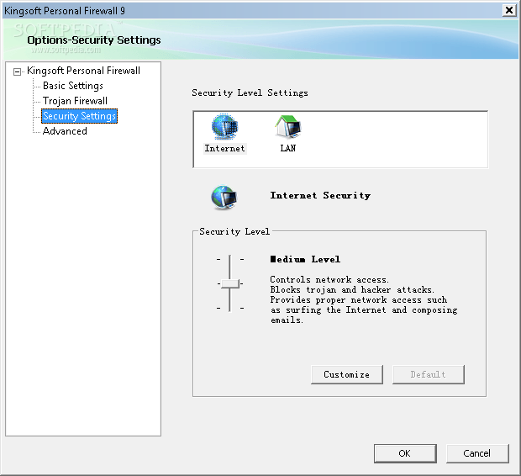
Task: Cancel the options dialog
Action: coord(477,453)
